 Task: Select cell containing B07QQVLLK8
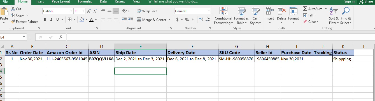[x=101, y=59]
